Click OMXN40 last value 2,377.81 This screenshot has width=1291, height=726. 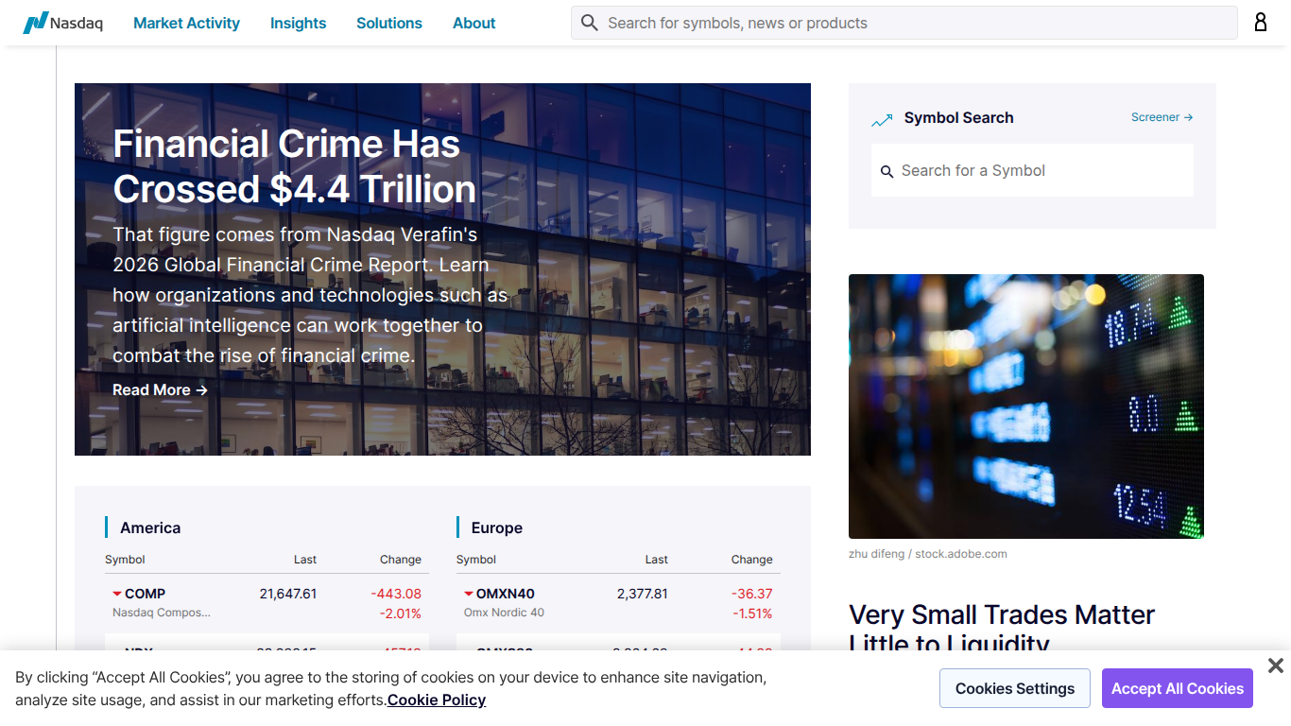pos(643,594)
